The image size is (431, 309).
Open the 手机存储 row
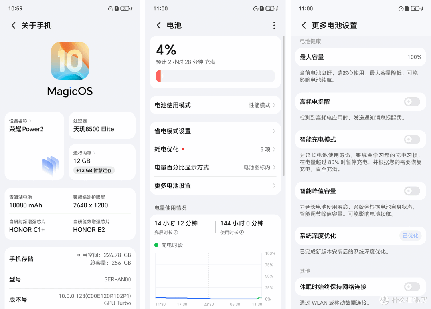(x=70, y=259)
